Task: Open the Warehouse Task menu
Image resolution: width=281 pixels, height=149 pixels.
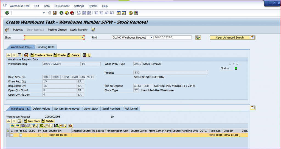Action: [20, 6]
